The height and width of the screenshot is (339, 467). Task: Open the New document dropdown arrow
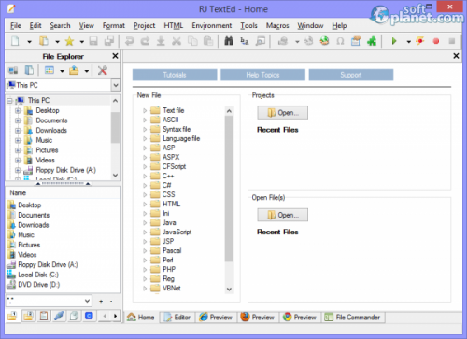pos(29,41)
